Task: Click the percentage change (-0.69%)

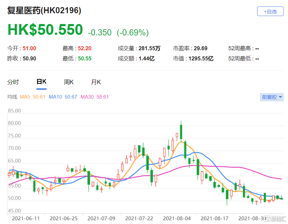Action: click(133, 32)
